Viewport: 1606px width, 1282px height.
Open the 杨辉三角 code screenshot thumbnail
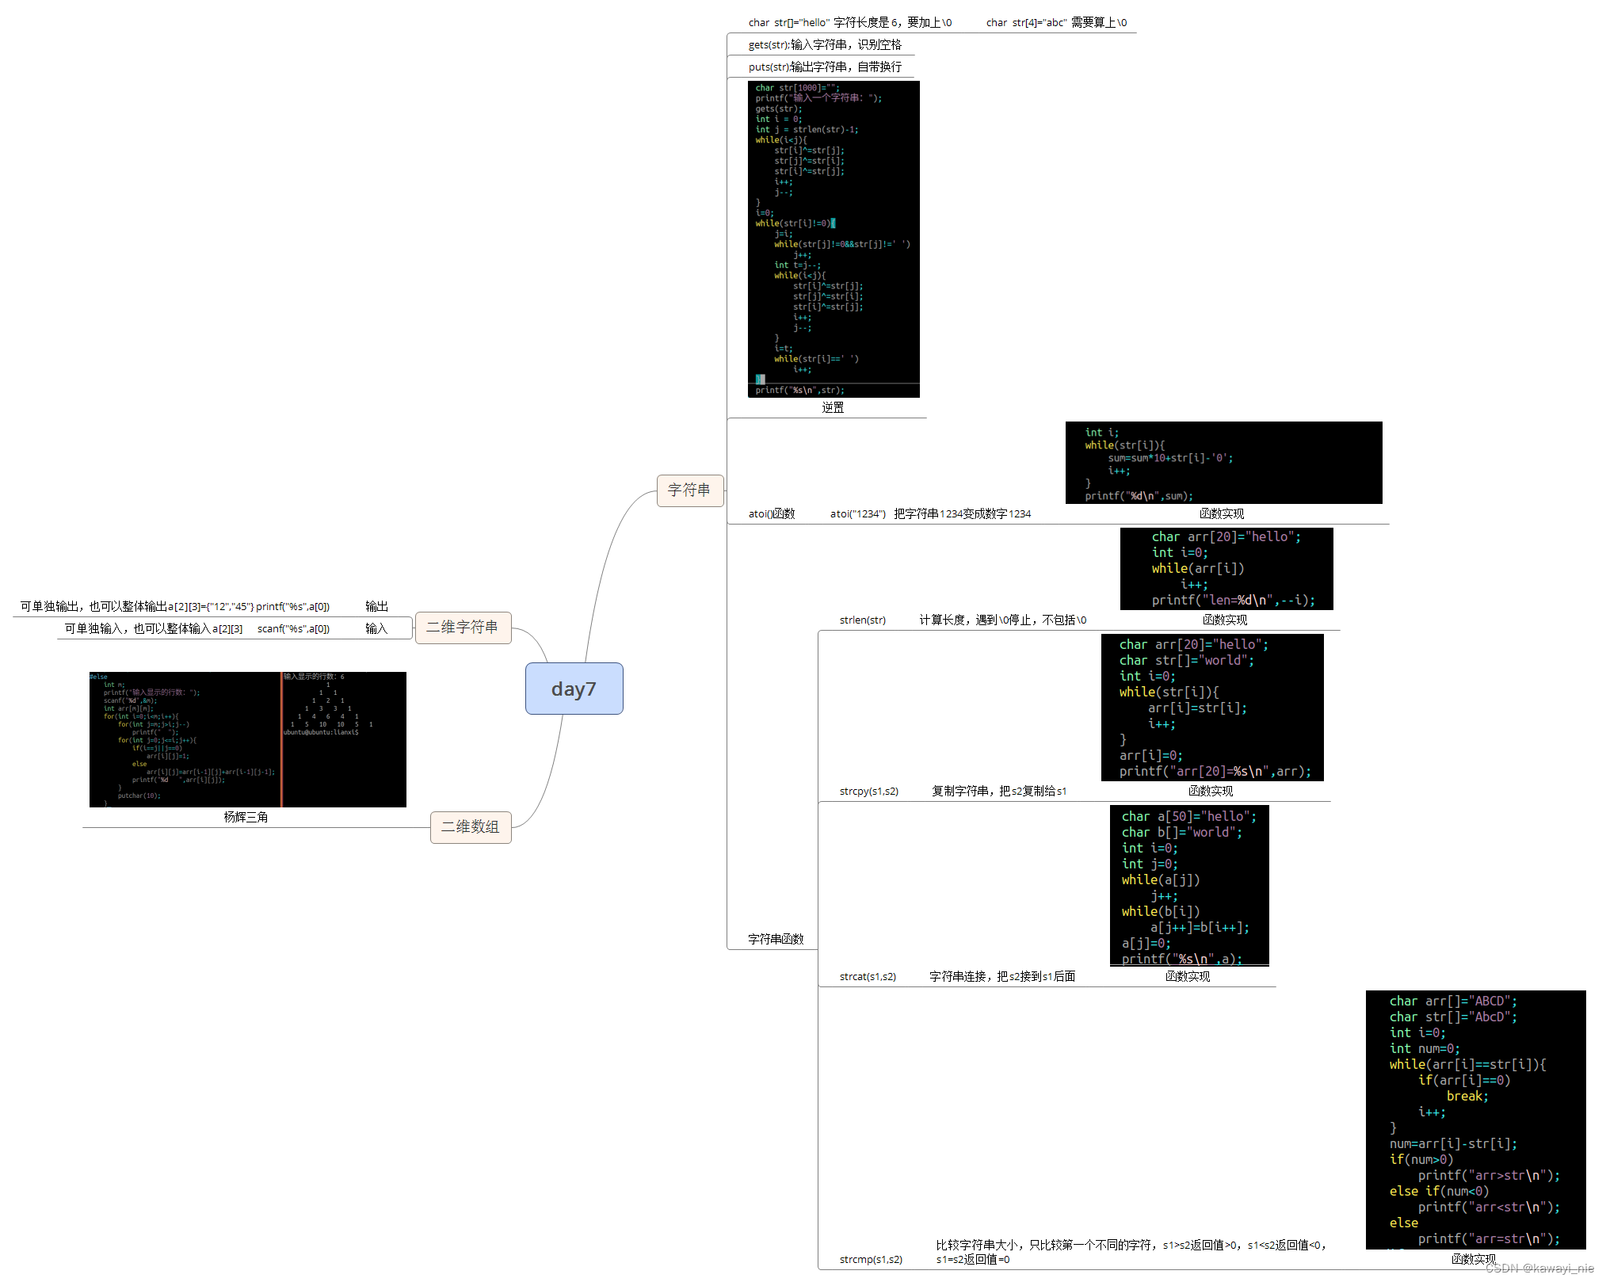(x=247, y=739)
